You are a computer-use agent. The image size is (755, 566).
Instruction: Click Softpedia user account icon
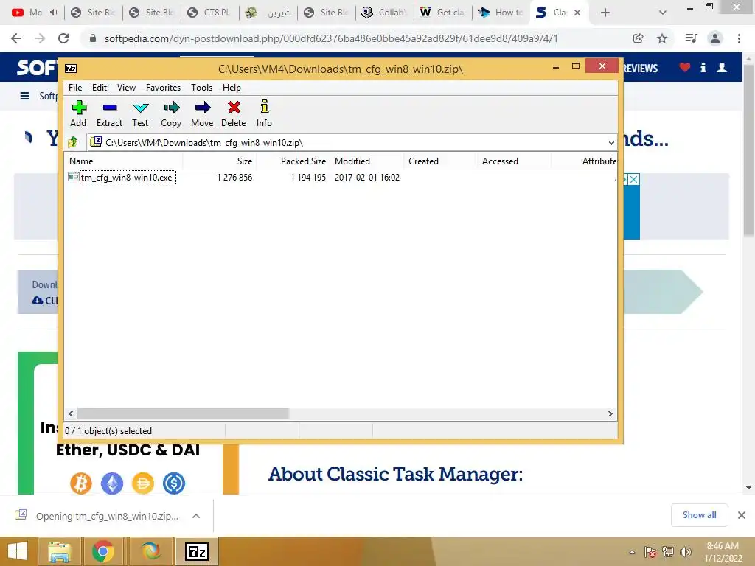tap(722, 67)
